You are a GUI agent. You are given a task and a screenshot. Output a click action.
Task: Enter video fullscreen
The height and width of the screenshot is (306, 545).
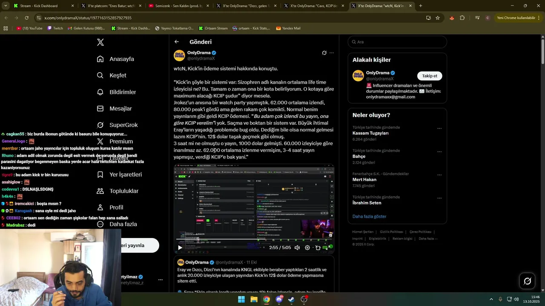[x=328, y=247]
